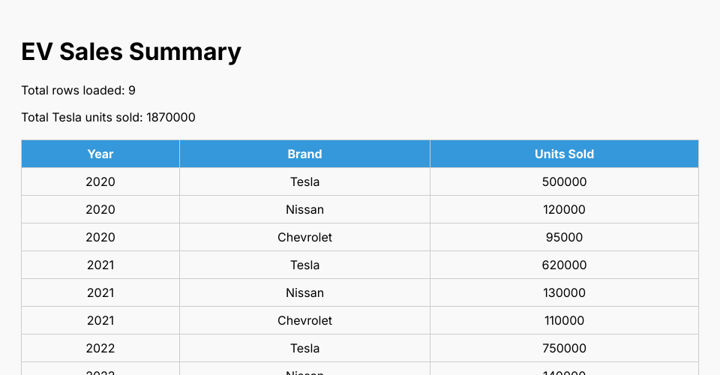Click the Total Tesla units sold text

coord(108,118)
